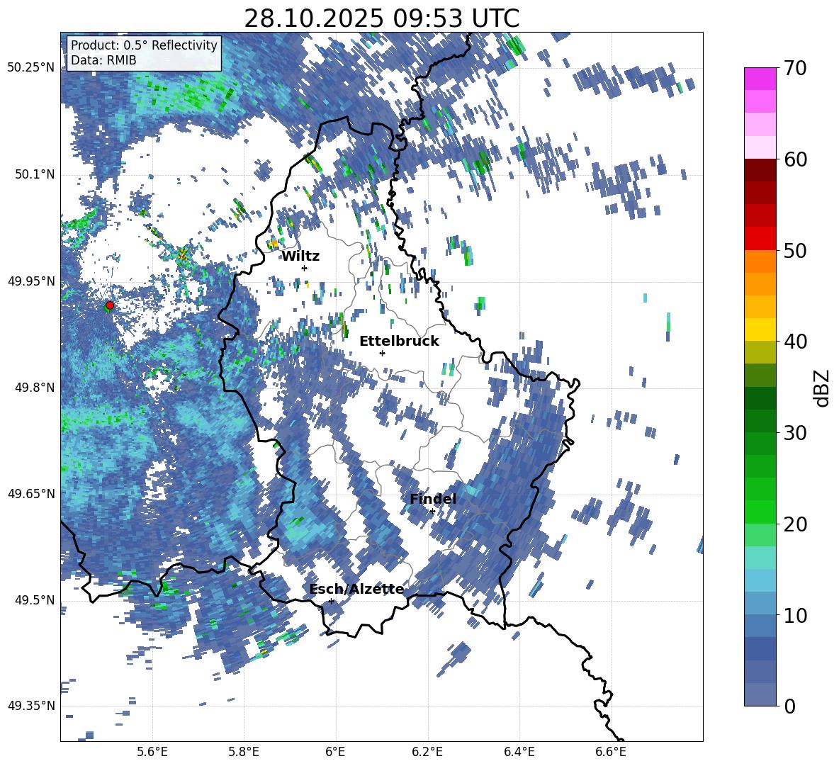Click the 5.6°E longitude label

click(x=152, y=752)
